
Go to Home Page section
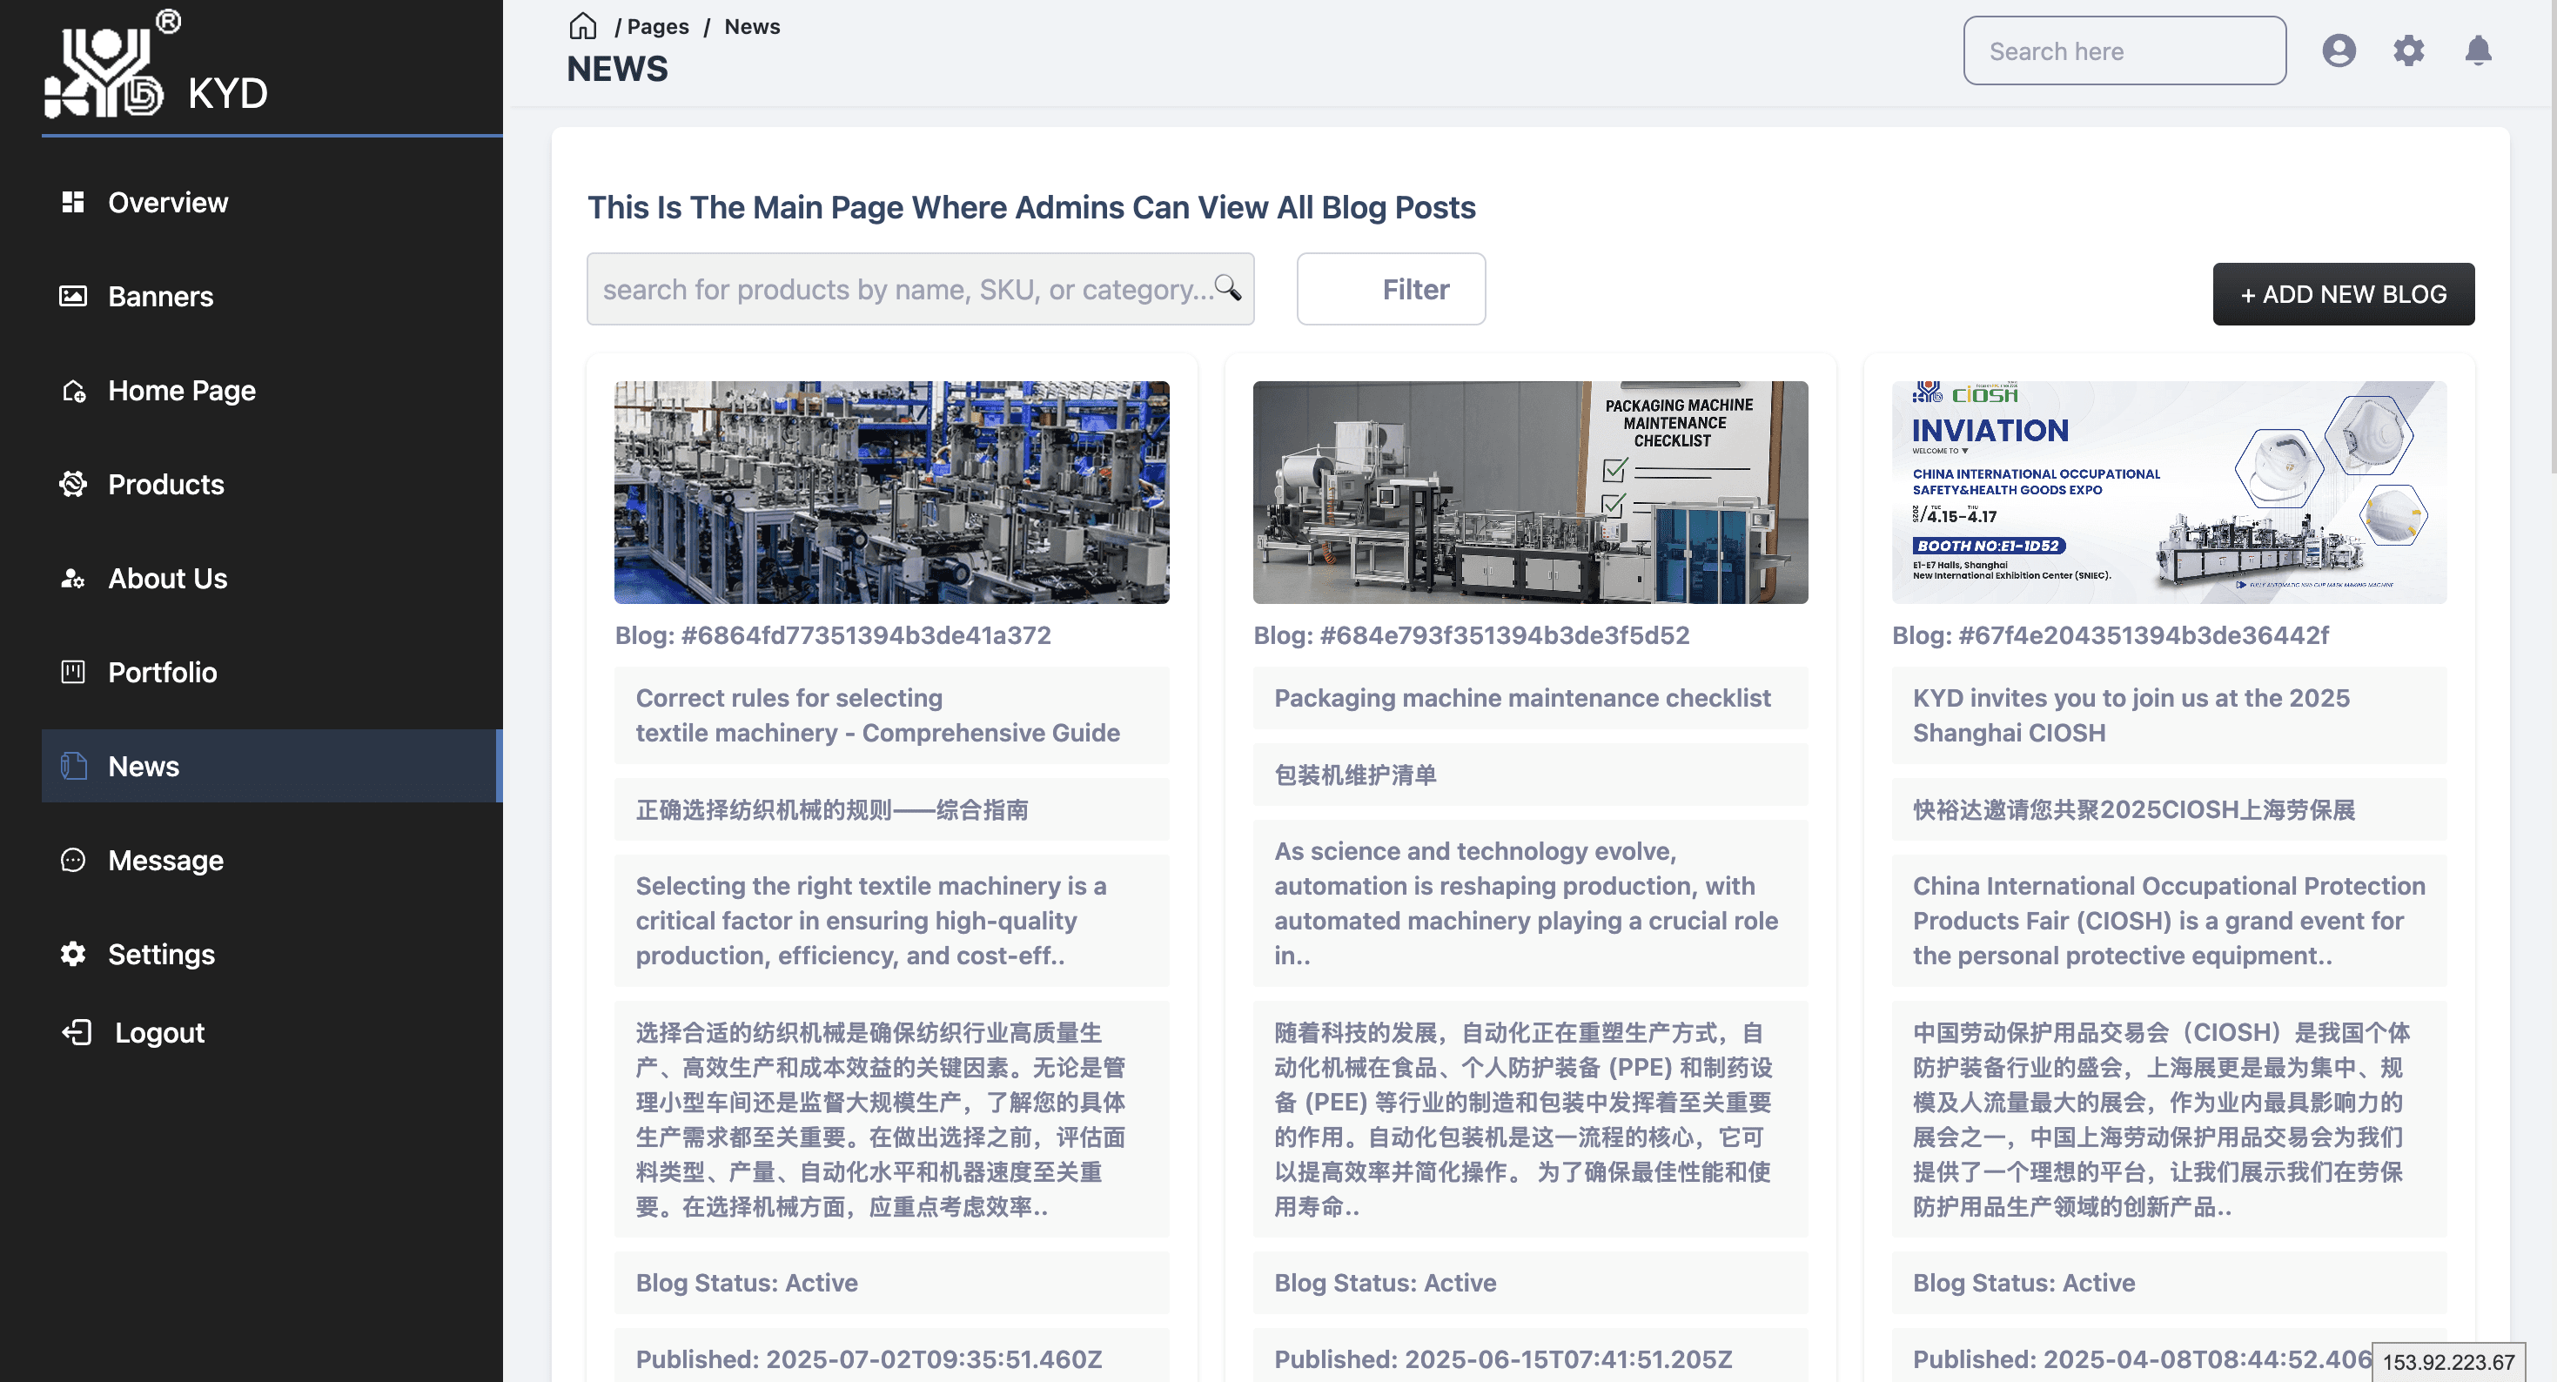pos(182,390)
